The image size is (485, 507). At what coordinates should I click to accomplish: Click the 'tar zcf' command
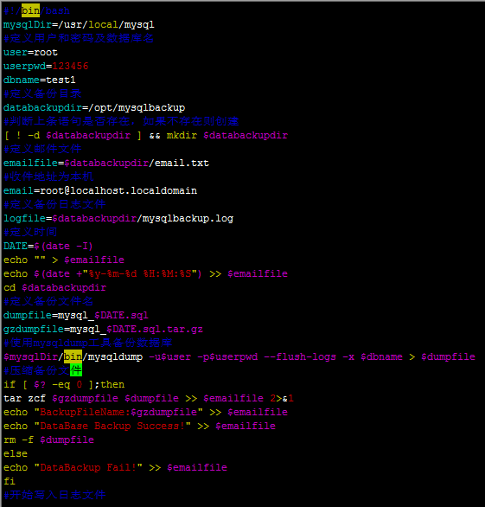click(24, 398)
